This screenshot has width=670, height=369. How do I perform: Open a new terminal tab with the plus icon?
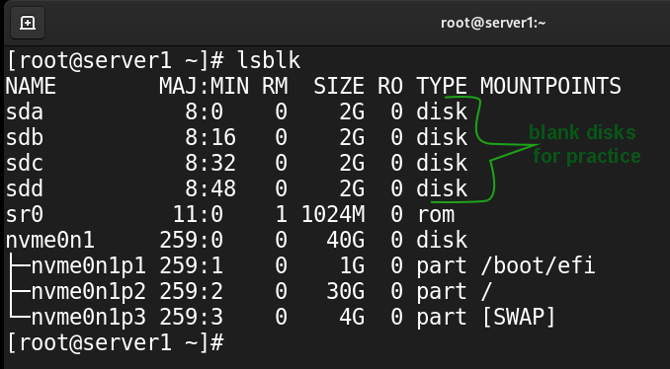point(27,23)
